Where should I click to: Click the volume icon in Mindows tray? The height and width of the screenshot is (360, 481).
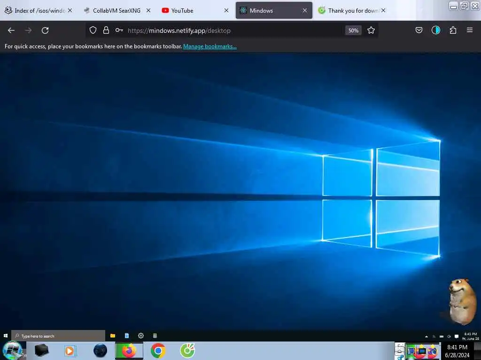(449, 337)
